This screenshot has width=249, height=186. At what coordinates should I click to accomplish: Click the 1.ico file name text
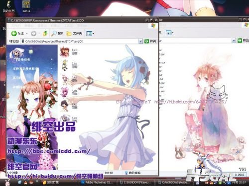74,50
